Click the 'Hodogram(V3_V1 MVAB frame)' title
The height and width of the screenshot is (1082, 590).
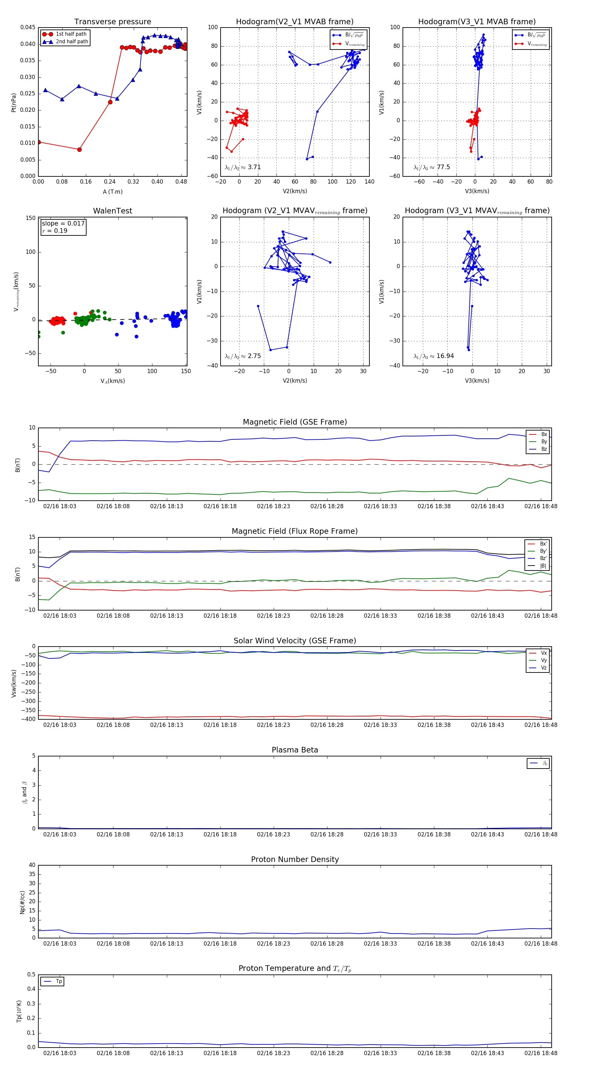(477, 22)
